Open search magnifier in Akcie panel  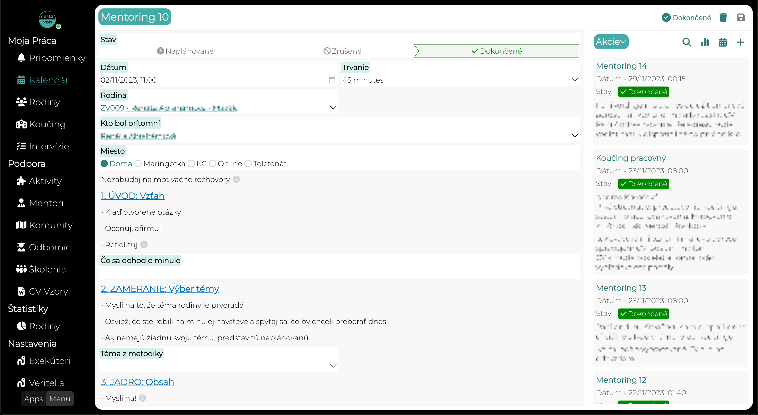coord(686,42)
